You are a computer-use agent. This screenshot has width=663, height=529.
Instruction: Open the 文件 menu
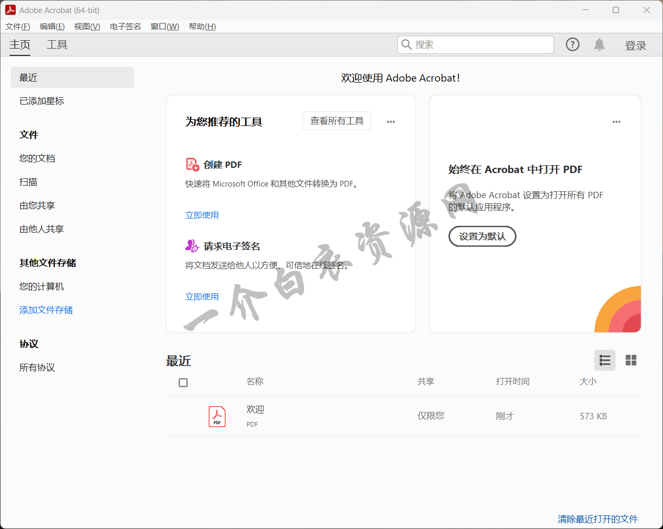click(x=18, y=27)
